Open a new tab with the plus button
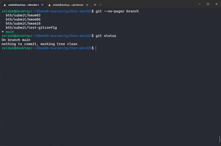221x146 pixels. pyautogui.click(x=95, y=5)
